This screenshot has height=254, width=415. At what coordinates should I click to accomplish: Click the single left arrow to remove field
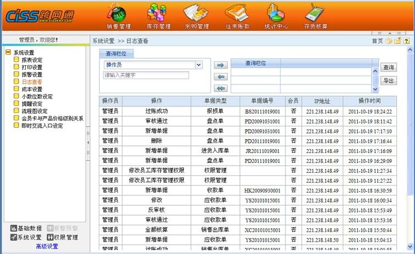tap(221, 77)
